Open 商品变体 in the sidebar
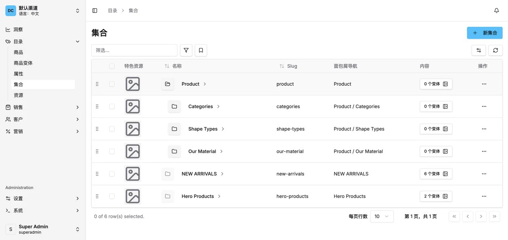The image size is (508, 240). (43, 63)
